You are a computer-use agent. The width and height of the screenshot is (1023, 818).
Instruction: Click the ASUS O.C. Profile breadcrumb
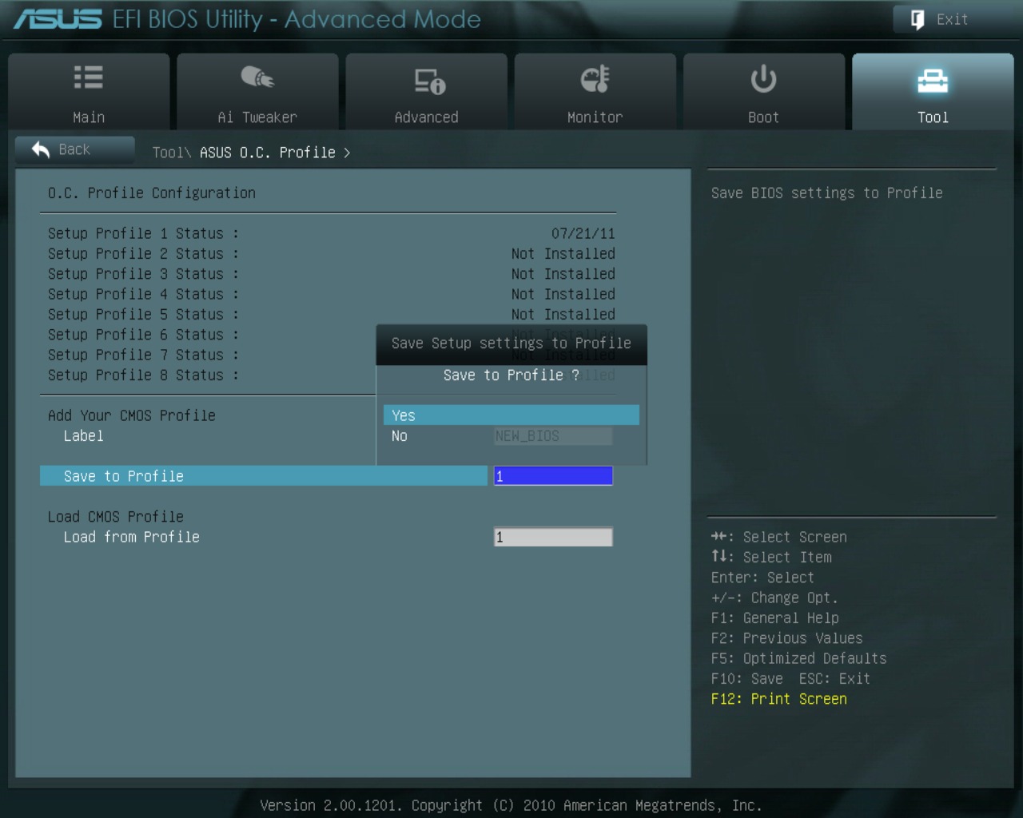[267, 153]
